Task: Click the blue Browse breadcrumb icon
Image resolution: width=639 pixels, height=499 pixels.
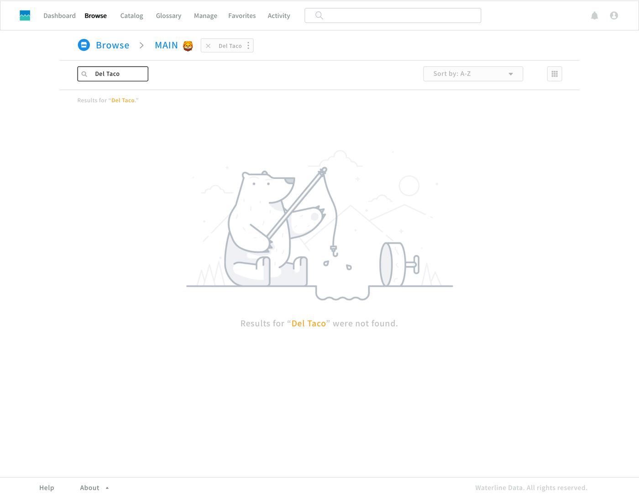Action: point(84,45)
